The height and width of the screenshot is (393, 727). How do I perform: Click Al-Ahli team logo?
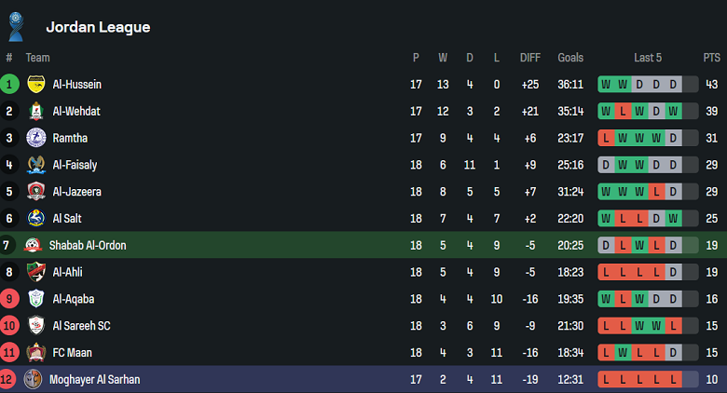point(36,273)
